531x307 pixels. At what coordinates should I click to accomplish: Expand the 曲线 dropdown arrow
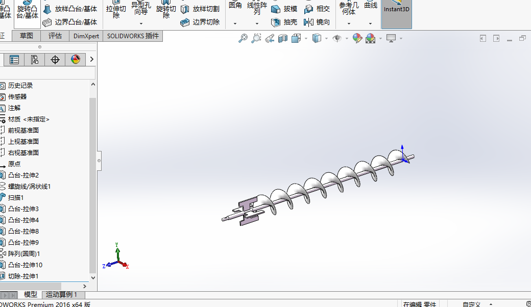pos(370,23)
